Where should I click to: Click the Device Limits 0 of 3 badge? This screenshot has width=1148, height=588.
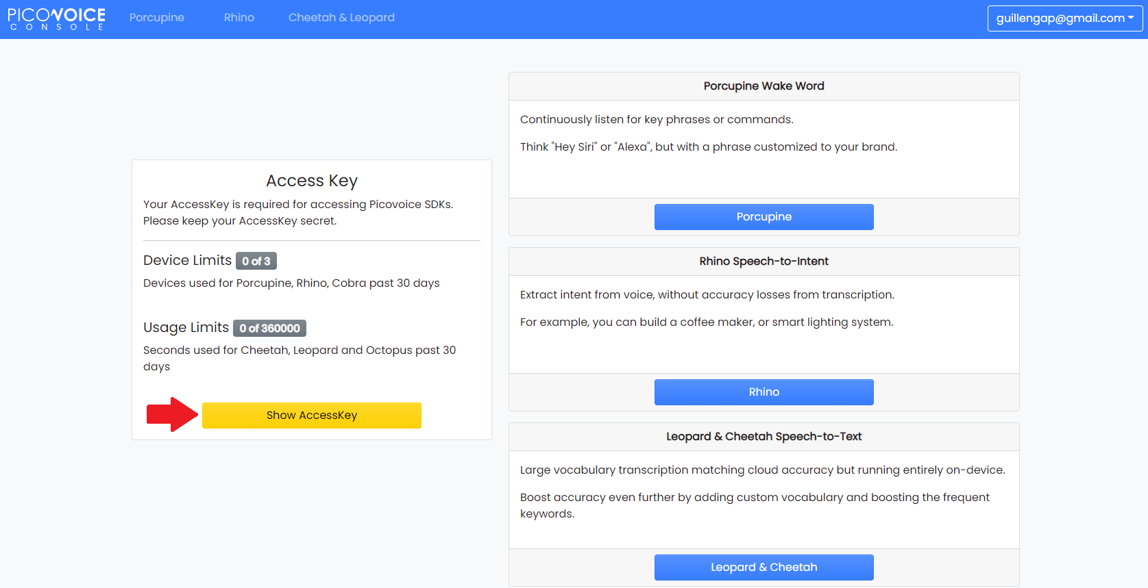[x=256, y=261]
